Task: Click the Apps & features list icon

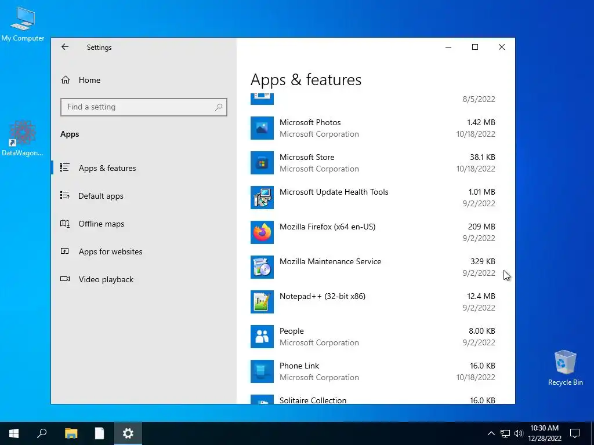Action: (x=65, y=167)
